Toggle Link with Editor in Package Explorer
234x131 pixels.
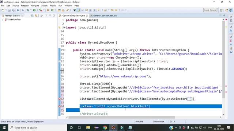pos(36,16)
